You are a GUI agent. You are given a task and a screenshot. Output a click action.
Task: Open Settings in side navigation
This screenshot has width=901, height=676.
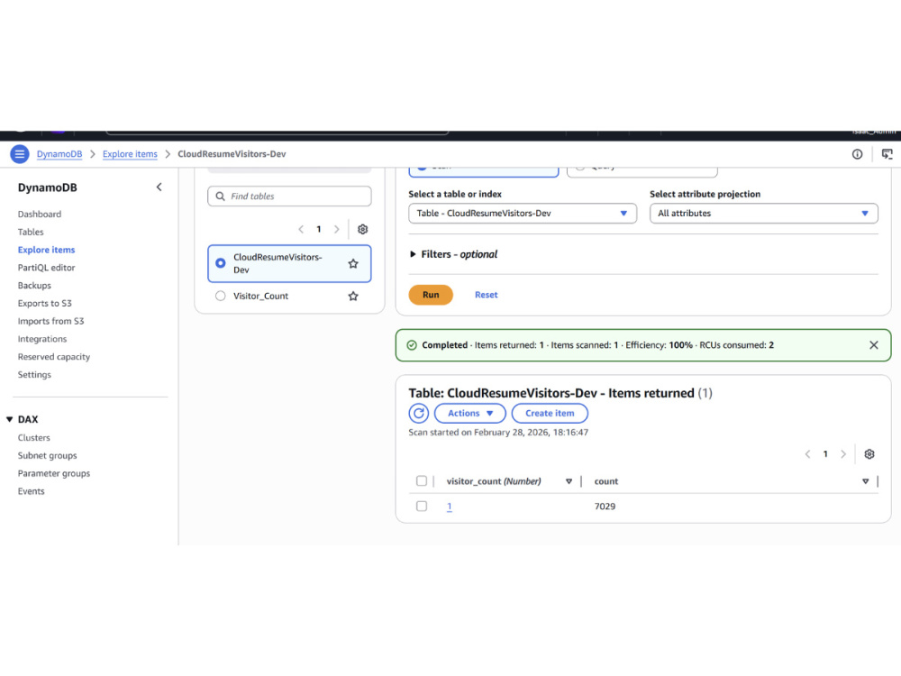click(x=34, y=375)
